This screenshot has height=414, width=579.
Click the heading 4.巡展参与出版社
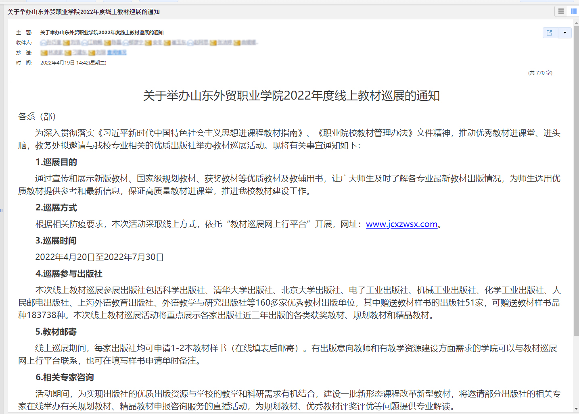[x=69, y=274]
